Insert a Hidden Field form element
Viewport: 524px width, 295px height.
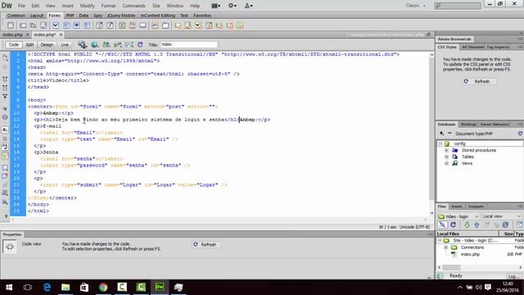pyautogui.click(x=33, y=25)
